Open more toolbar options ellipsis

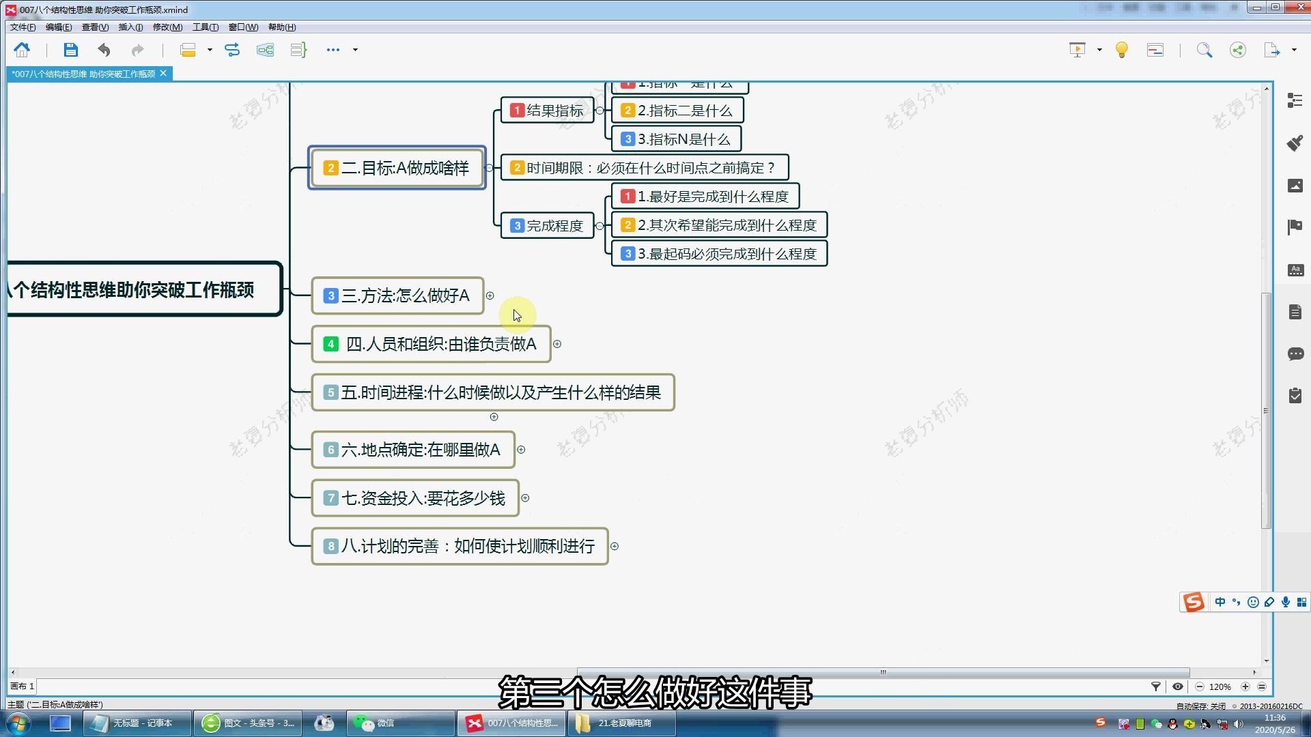333,50
